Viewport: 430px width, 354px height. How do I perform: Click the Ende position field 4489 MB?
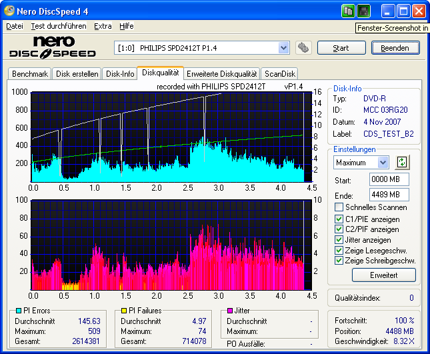pos(389,195)
